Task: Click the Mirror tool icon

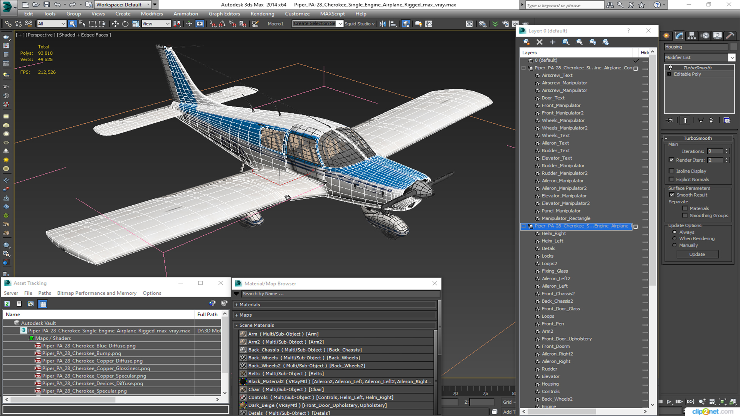Action: (382, 24)
